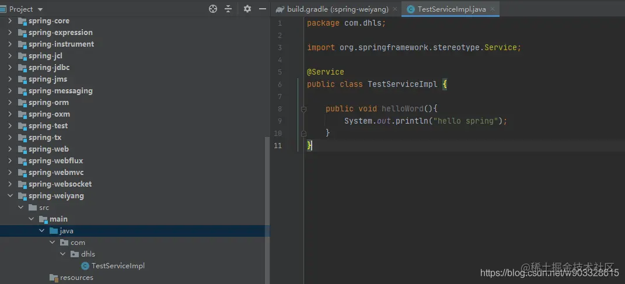Click the blue java sources folder icon
The image size is (625, 284).
pyautogui.click(x=54, y=230)
